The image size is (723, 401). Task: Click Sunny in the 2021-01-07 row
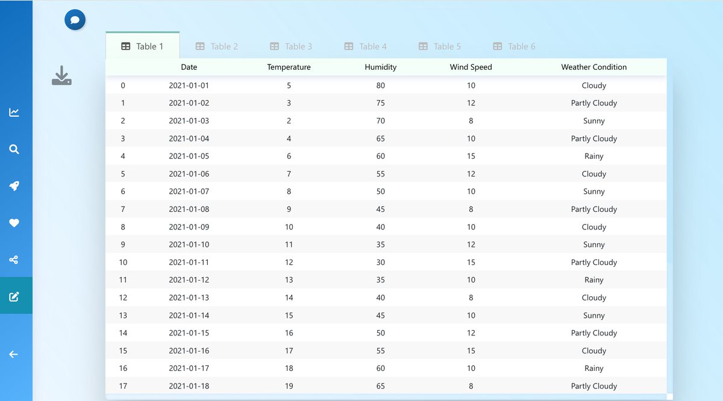(x=594, y=191)
